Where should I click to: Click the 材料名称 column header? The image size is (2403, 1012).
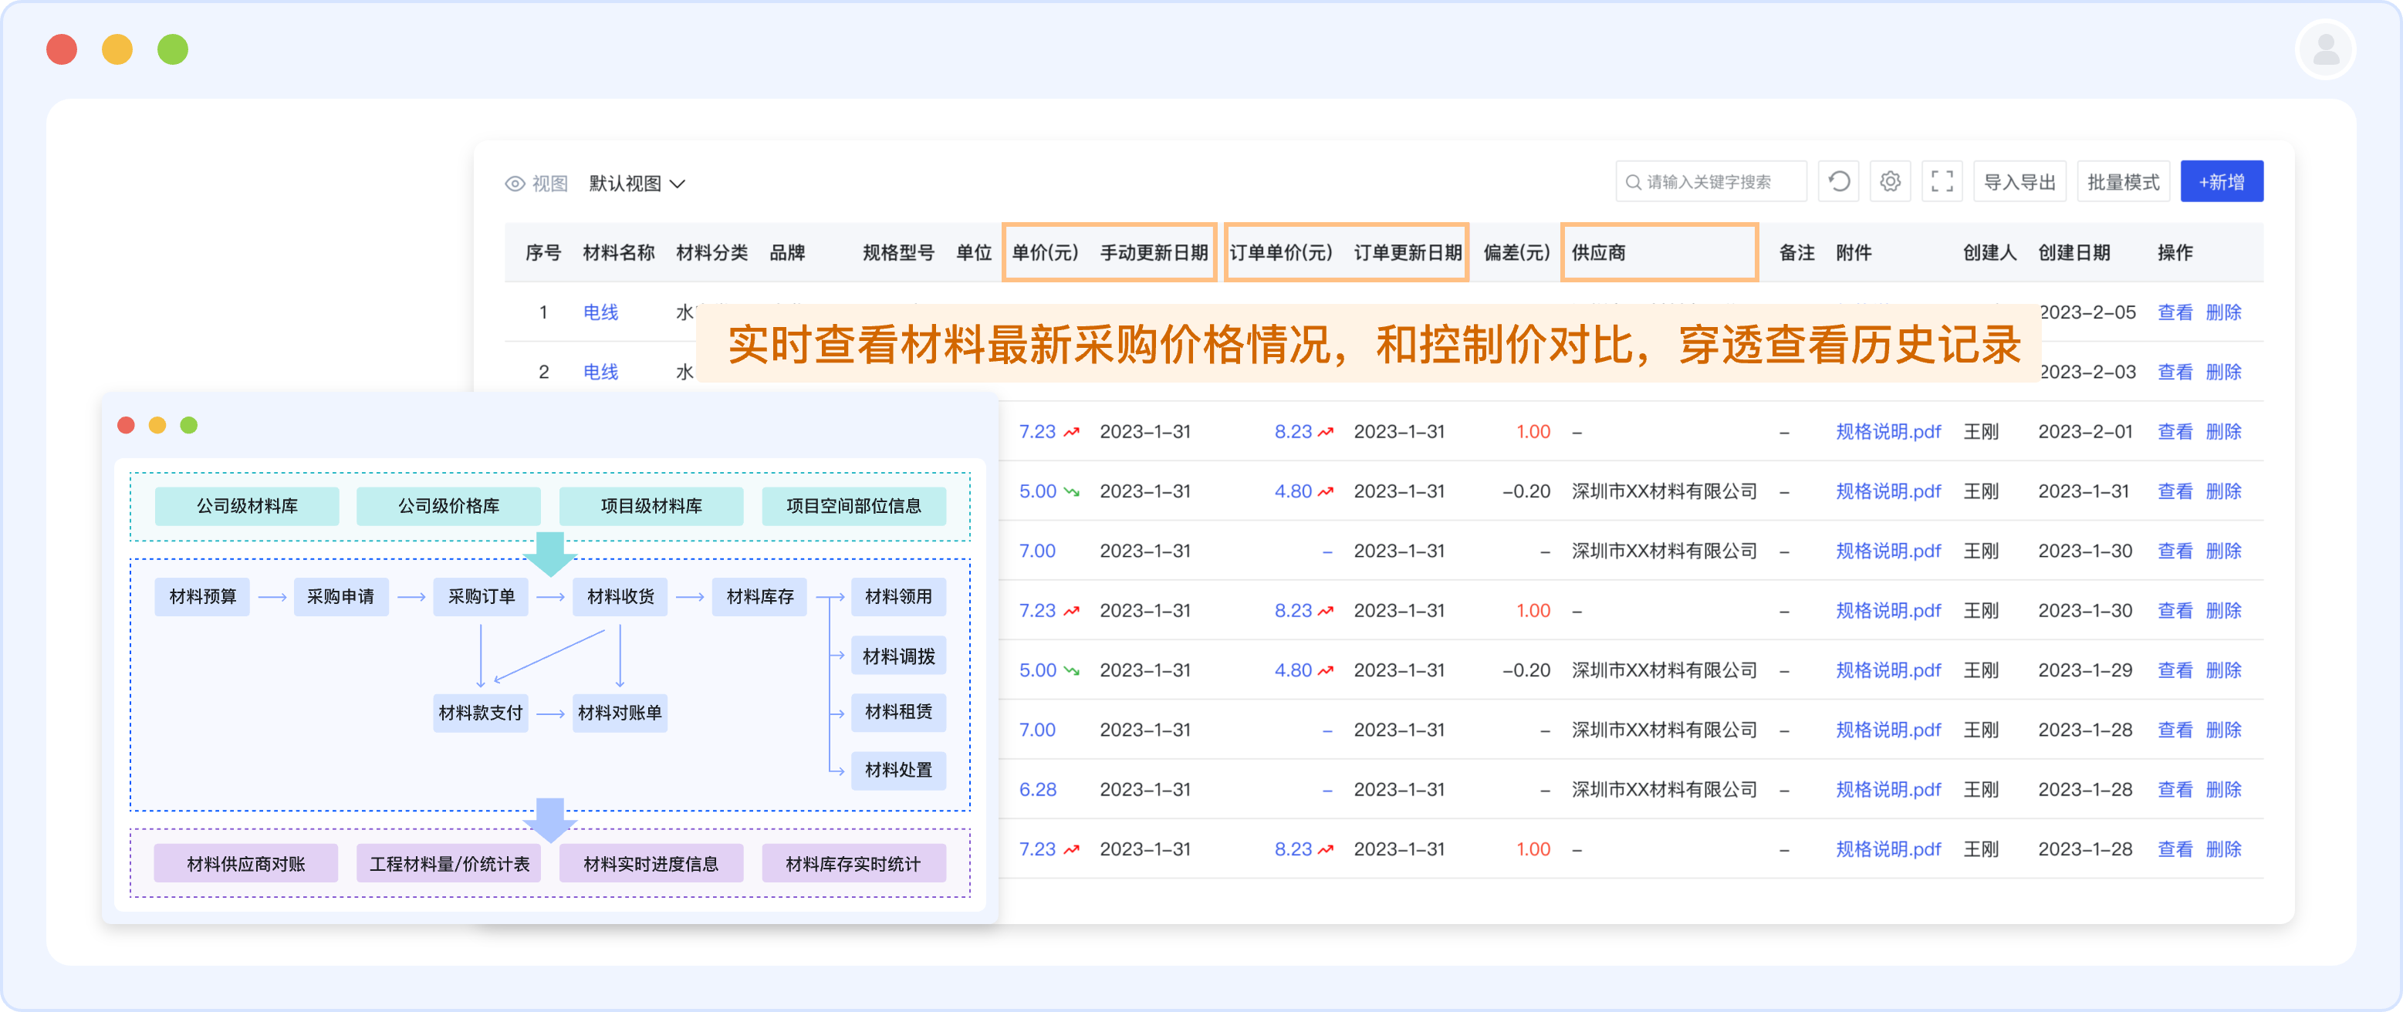pos(618,253)
